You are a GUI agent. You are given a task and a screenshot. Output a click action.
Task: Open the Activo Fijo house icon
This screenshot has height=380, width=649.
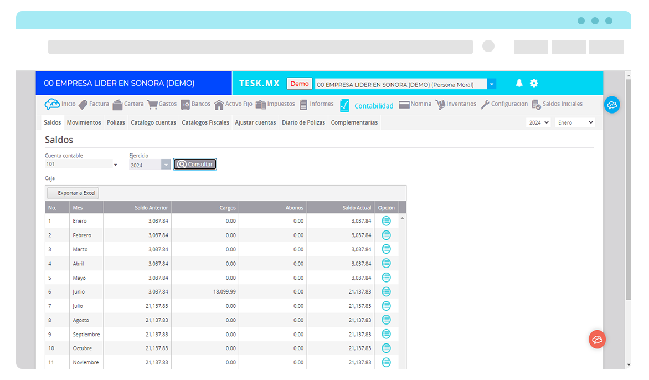point(219,105)
